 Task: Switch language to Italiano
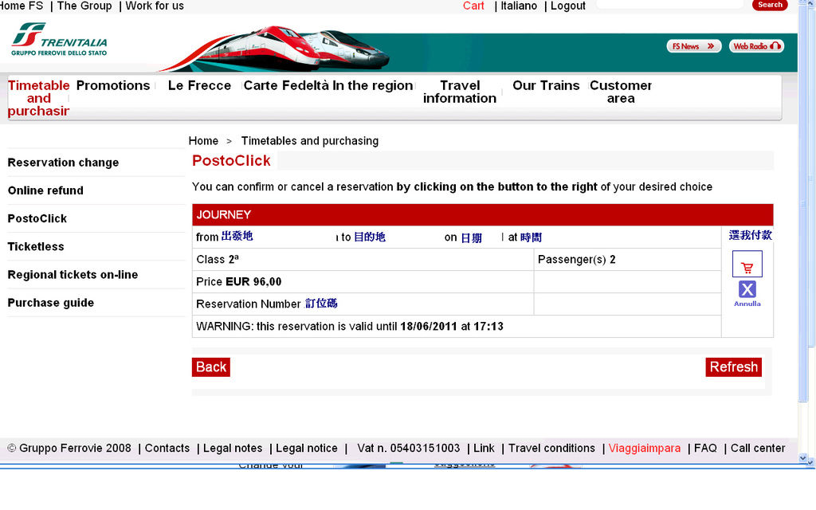click(518, 6)
